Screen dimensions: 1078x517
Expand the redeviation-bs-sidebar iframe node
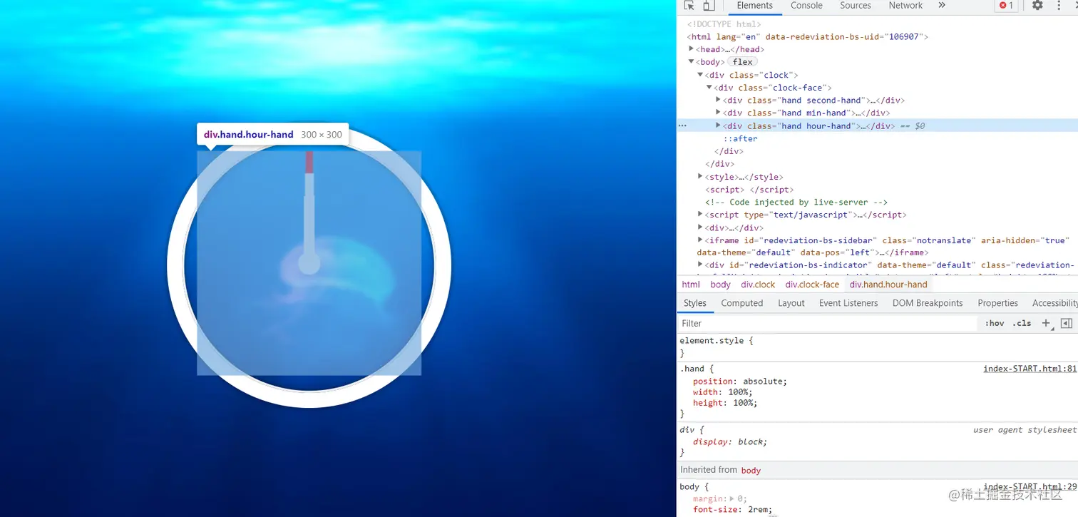[700, 240]
